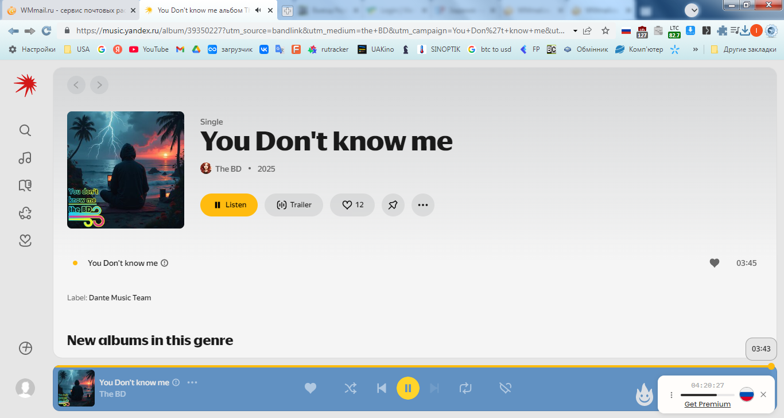Go forward with the page's right chevron button

pos(99,86)
